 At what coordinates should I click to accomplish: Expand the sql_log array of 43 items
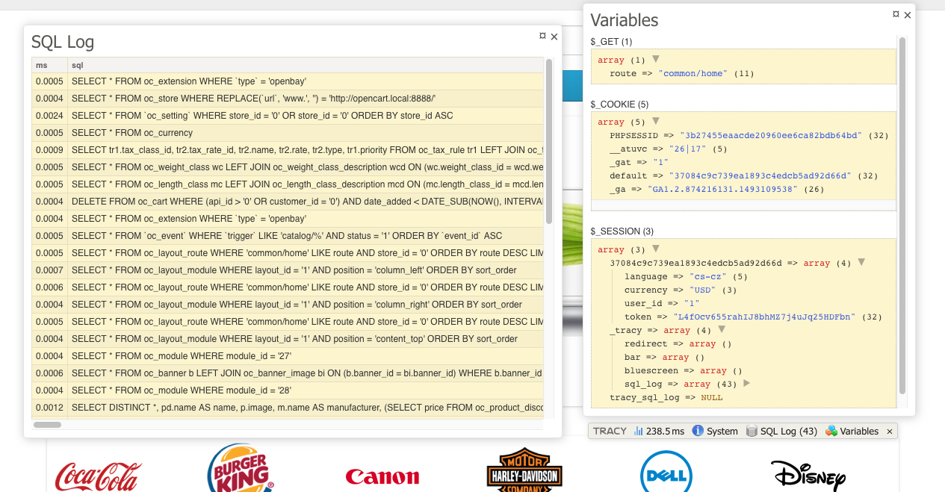746,383
